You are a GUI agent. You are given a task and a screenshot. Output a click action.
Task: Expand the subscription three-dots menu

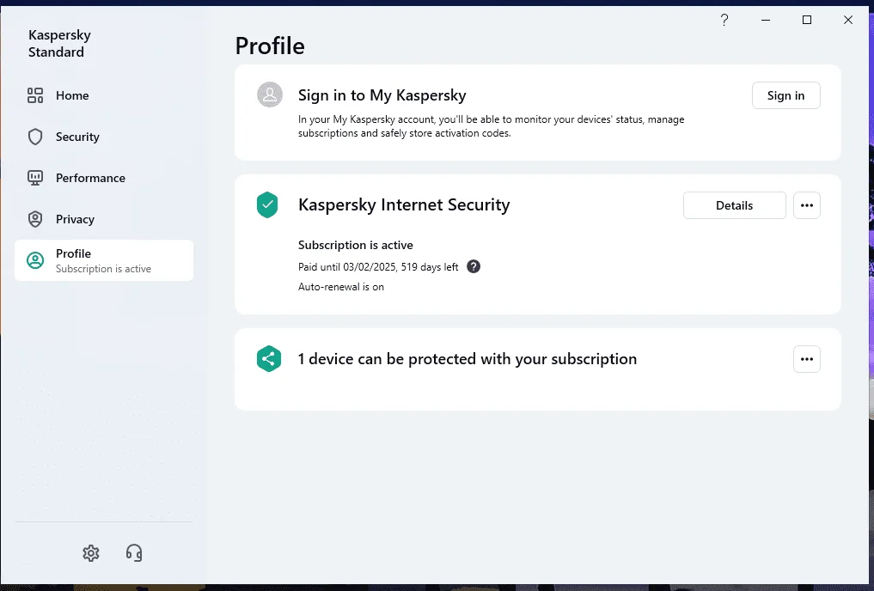[807, 205]
